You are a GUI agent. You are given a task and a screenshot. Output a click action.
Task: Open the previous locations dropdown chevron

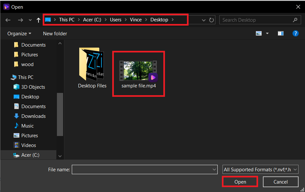point(203,20)
